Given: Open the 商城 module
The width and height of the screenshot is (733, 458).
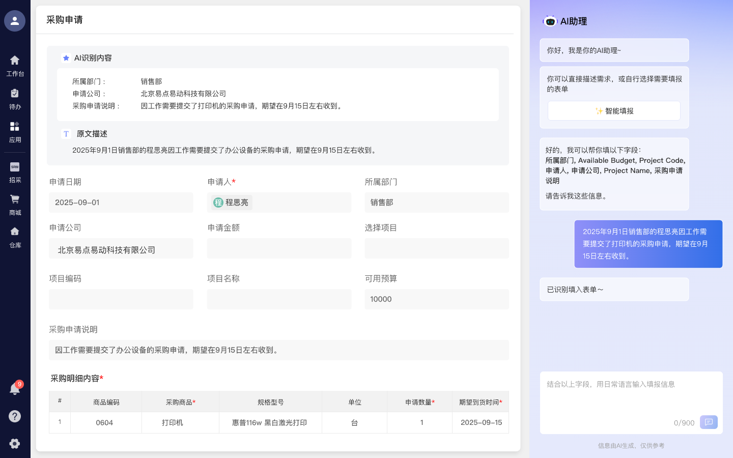Looking at the screenshot, I should pos(14,205).
